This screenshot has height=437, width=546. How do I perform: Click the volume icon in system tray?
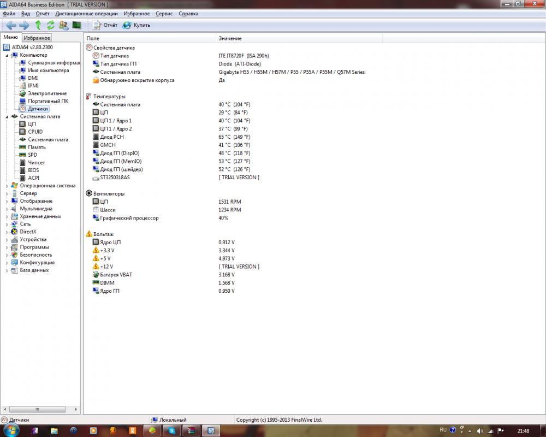480,431
